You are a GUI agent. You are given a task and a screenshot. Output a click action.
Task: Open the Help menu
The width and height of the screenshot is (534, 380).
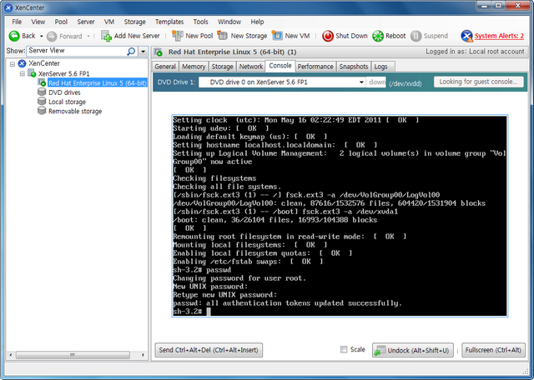[x=257, y=22]
